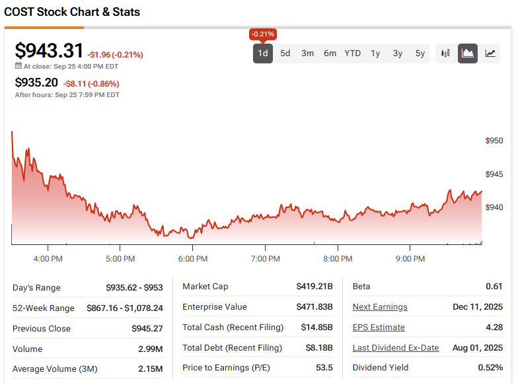Viewport: 518px width, 383px height.
Task: Switch to line chart view
Action: [x=490, y=53]
